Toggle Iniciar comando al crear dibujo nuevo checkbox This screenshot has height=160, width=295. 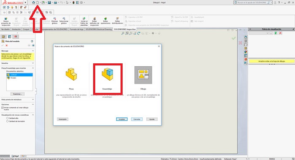[3, 108]
